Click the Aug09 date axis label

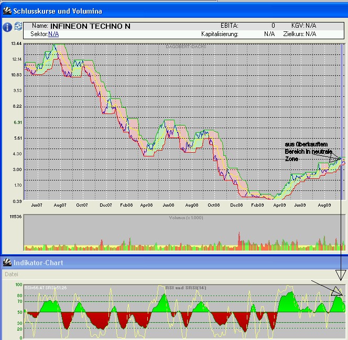(x=324, y=205)
